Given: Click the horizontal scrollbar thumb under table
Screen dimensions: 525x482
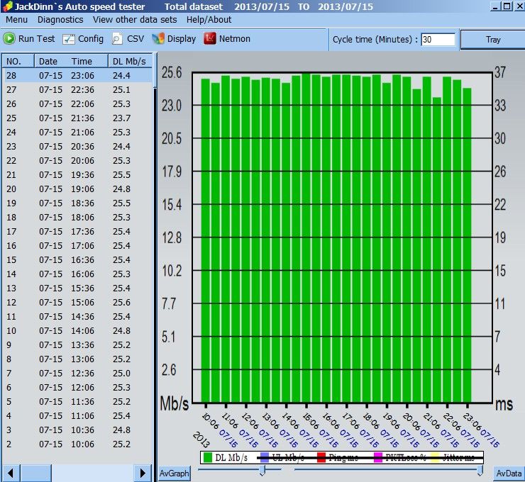Looking at the screenshot, I should [x=36, y=473].
